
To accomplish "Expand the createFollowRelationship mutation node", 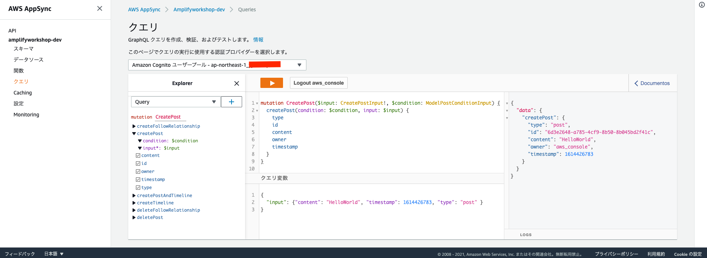I will pos(134,126).
